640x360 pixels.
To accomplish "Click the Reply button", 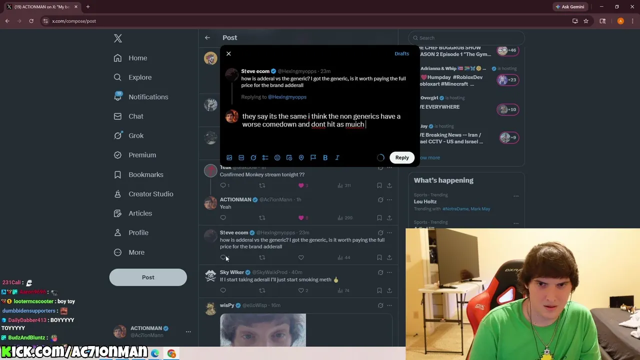I will click(402, 157).
